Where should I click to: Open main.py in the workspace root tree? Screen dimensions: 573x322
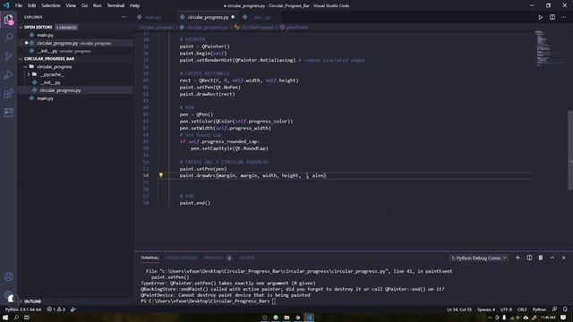point(45,98)
